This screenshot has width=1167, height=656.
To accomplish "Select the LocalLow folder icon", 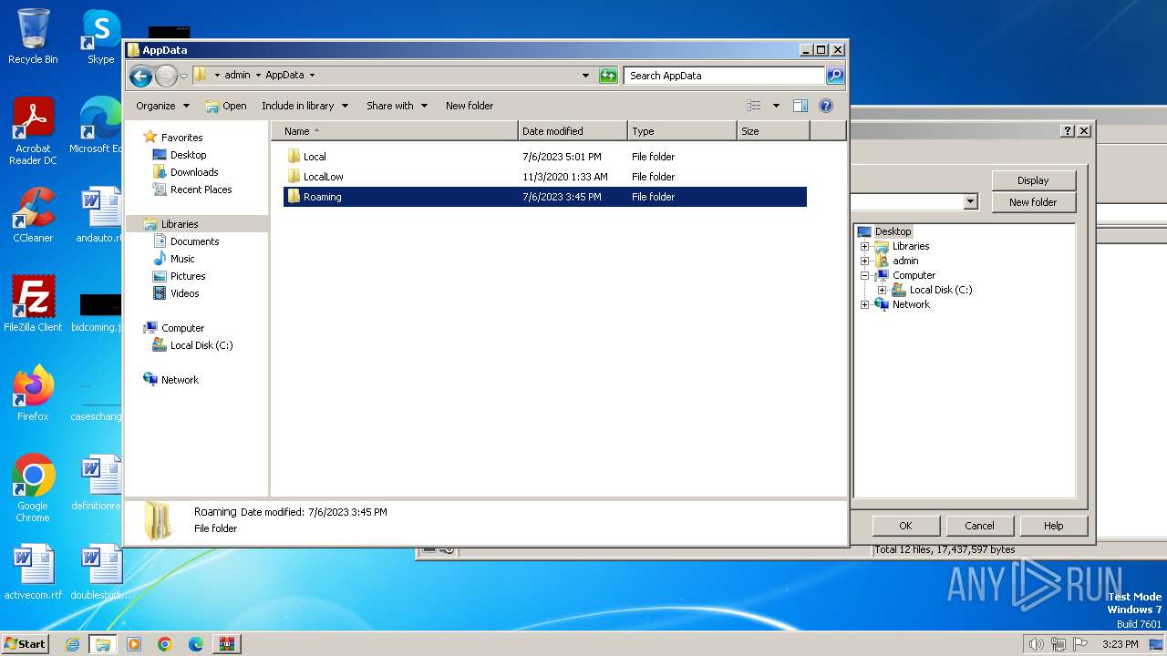I will 294,176.
